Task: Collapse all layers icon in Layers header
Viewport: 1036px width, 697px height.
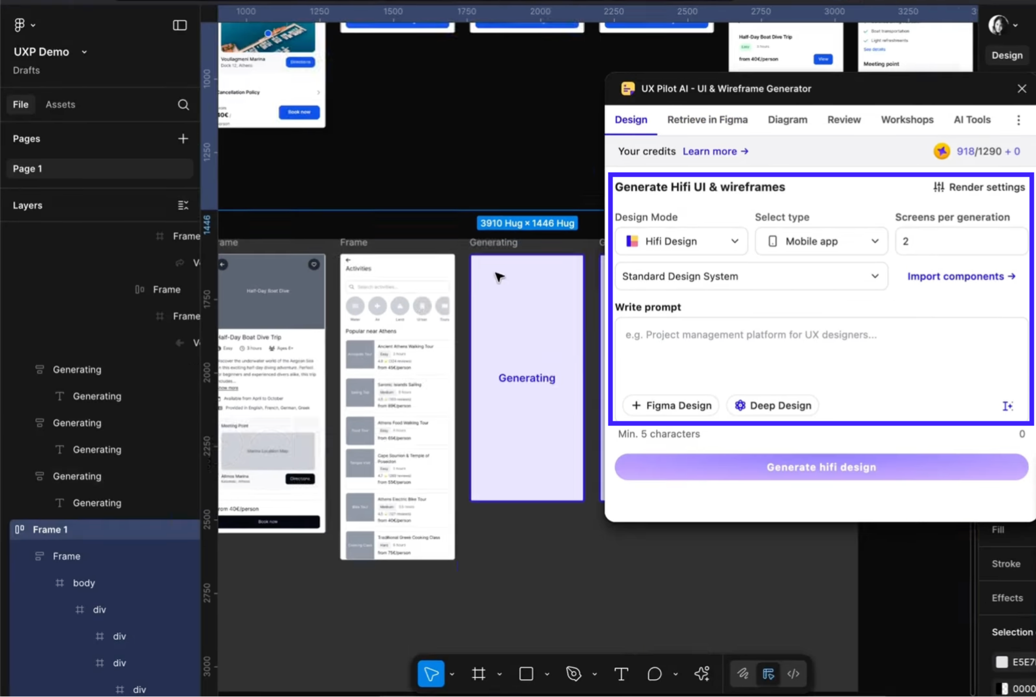Action: point(183,205)
